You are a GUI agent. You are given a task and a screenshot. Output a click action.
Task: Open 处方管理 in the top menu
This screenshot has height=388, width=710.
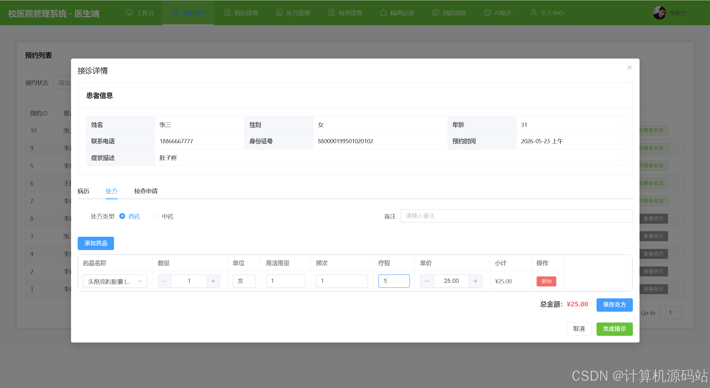tap(293, 13)
